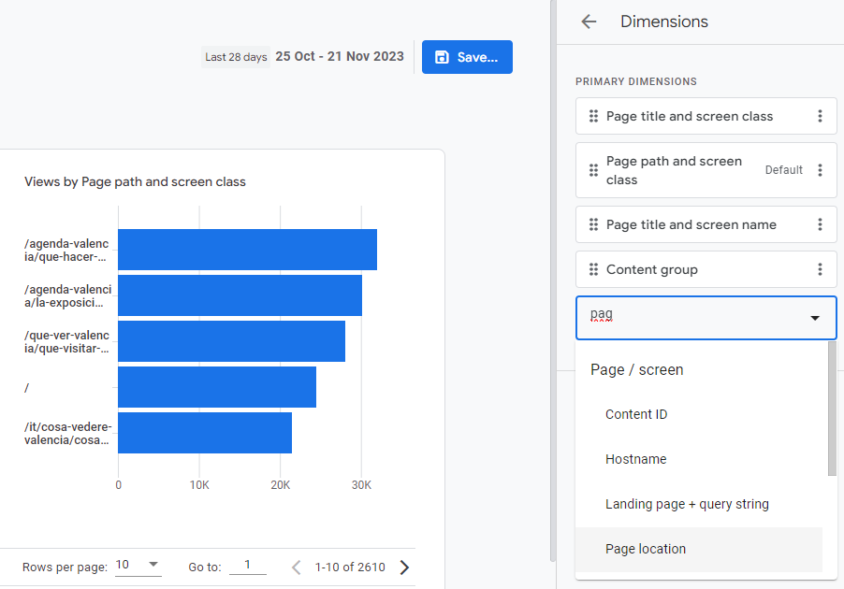Click the Save button
Viewport: 844px width, 589px height.
click(467, 57)
